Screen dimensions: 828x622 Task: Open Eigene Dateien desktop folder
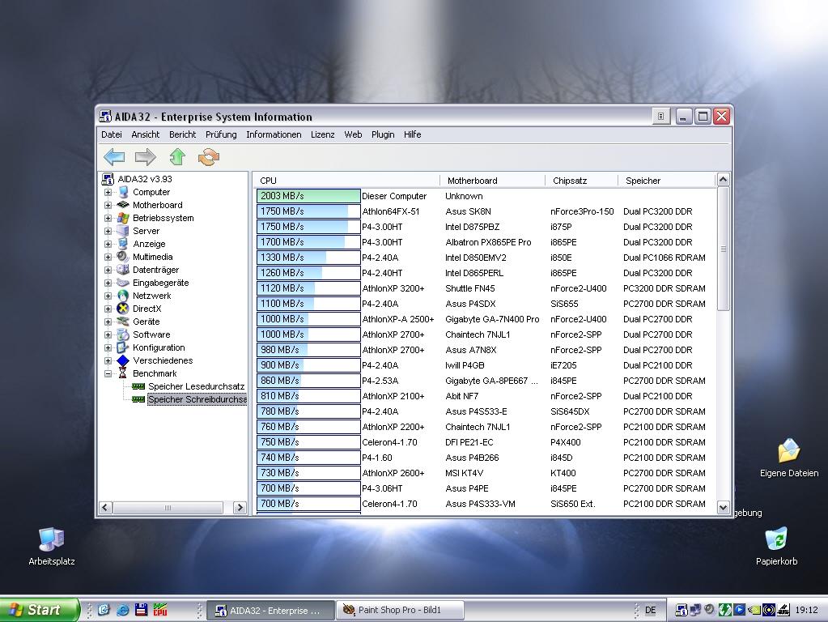(x=788, y=452)
